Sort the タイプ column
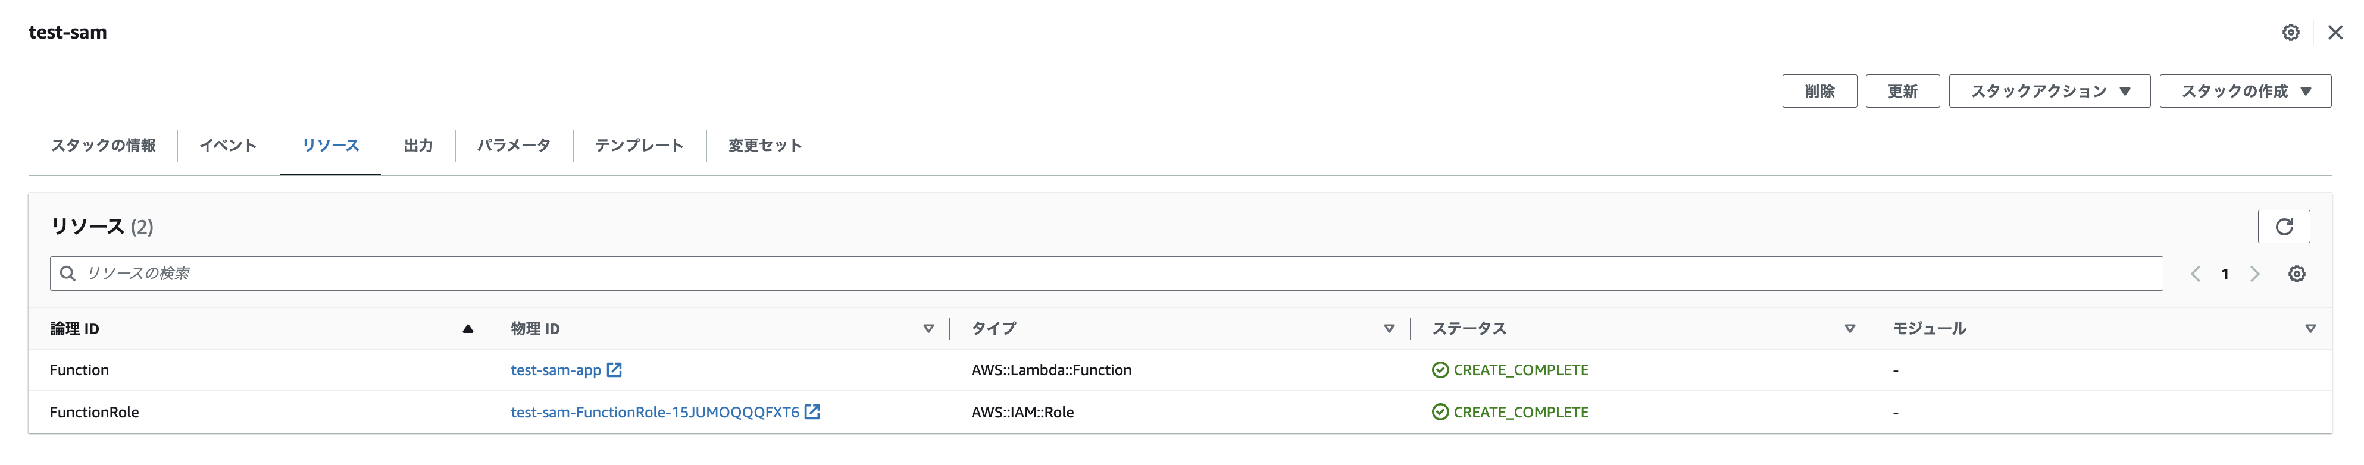 point(1389,328)
